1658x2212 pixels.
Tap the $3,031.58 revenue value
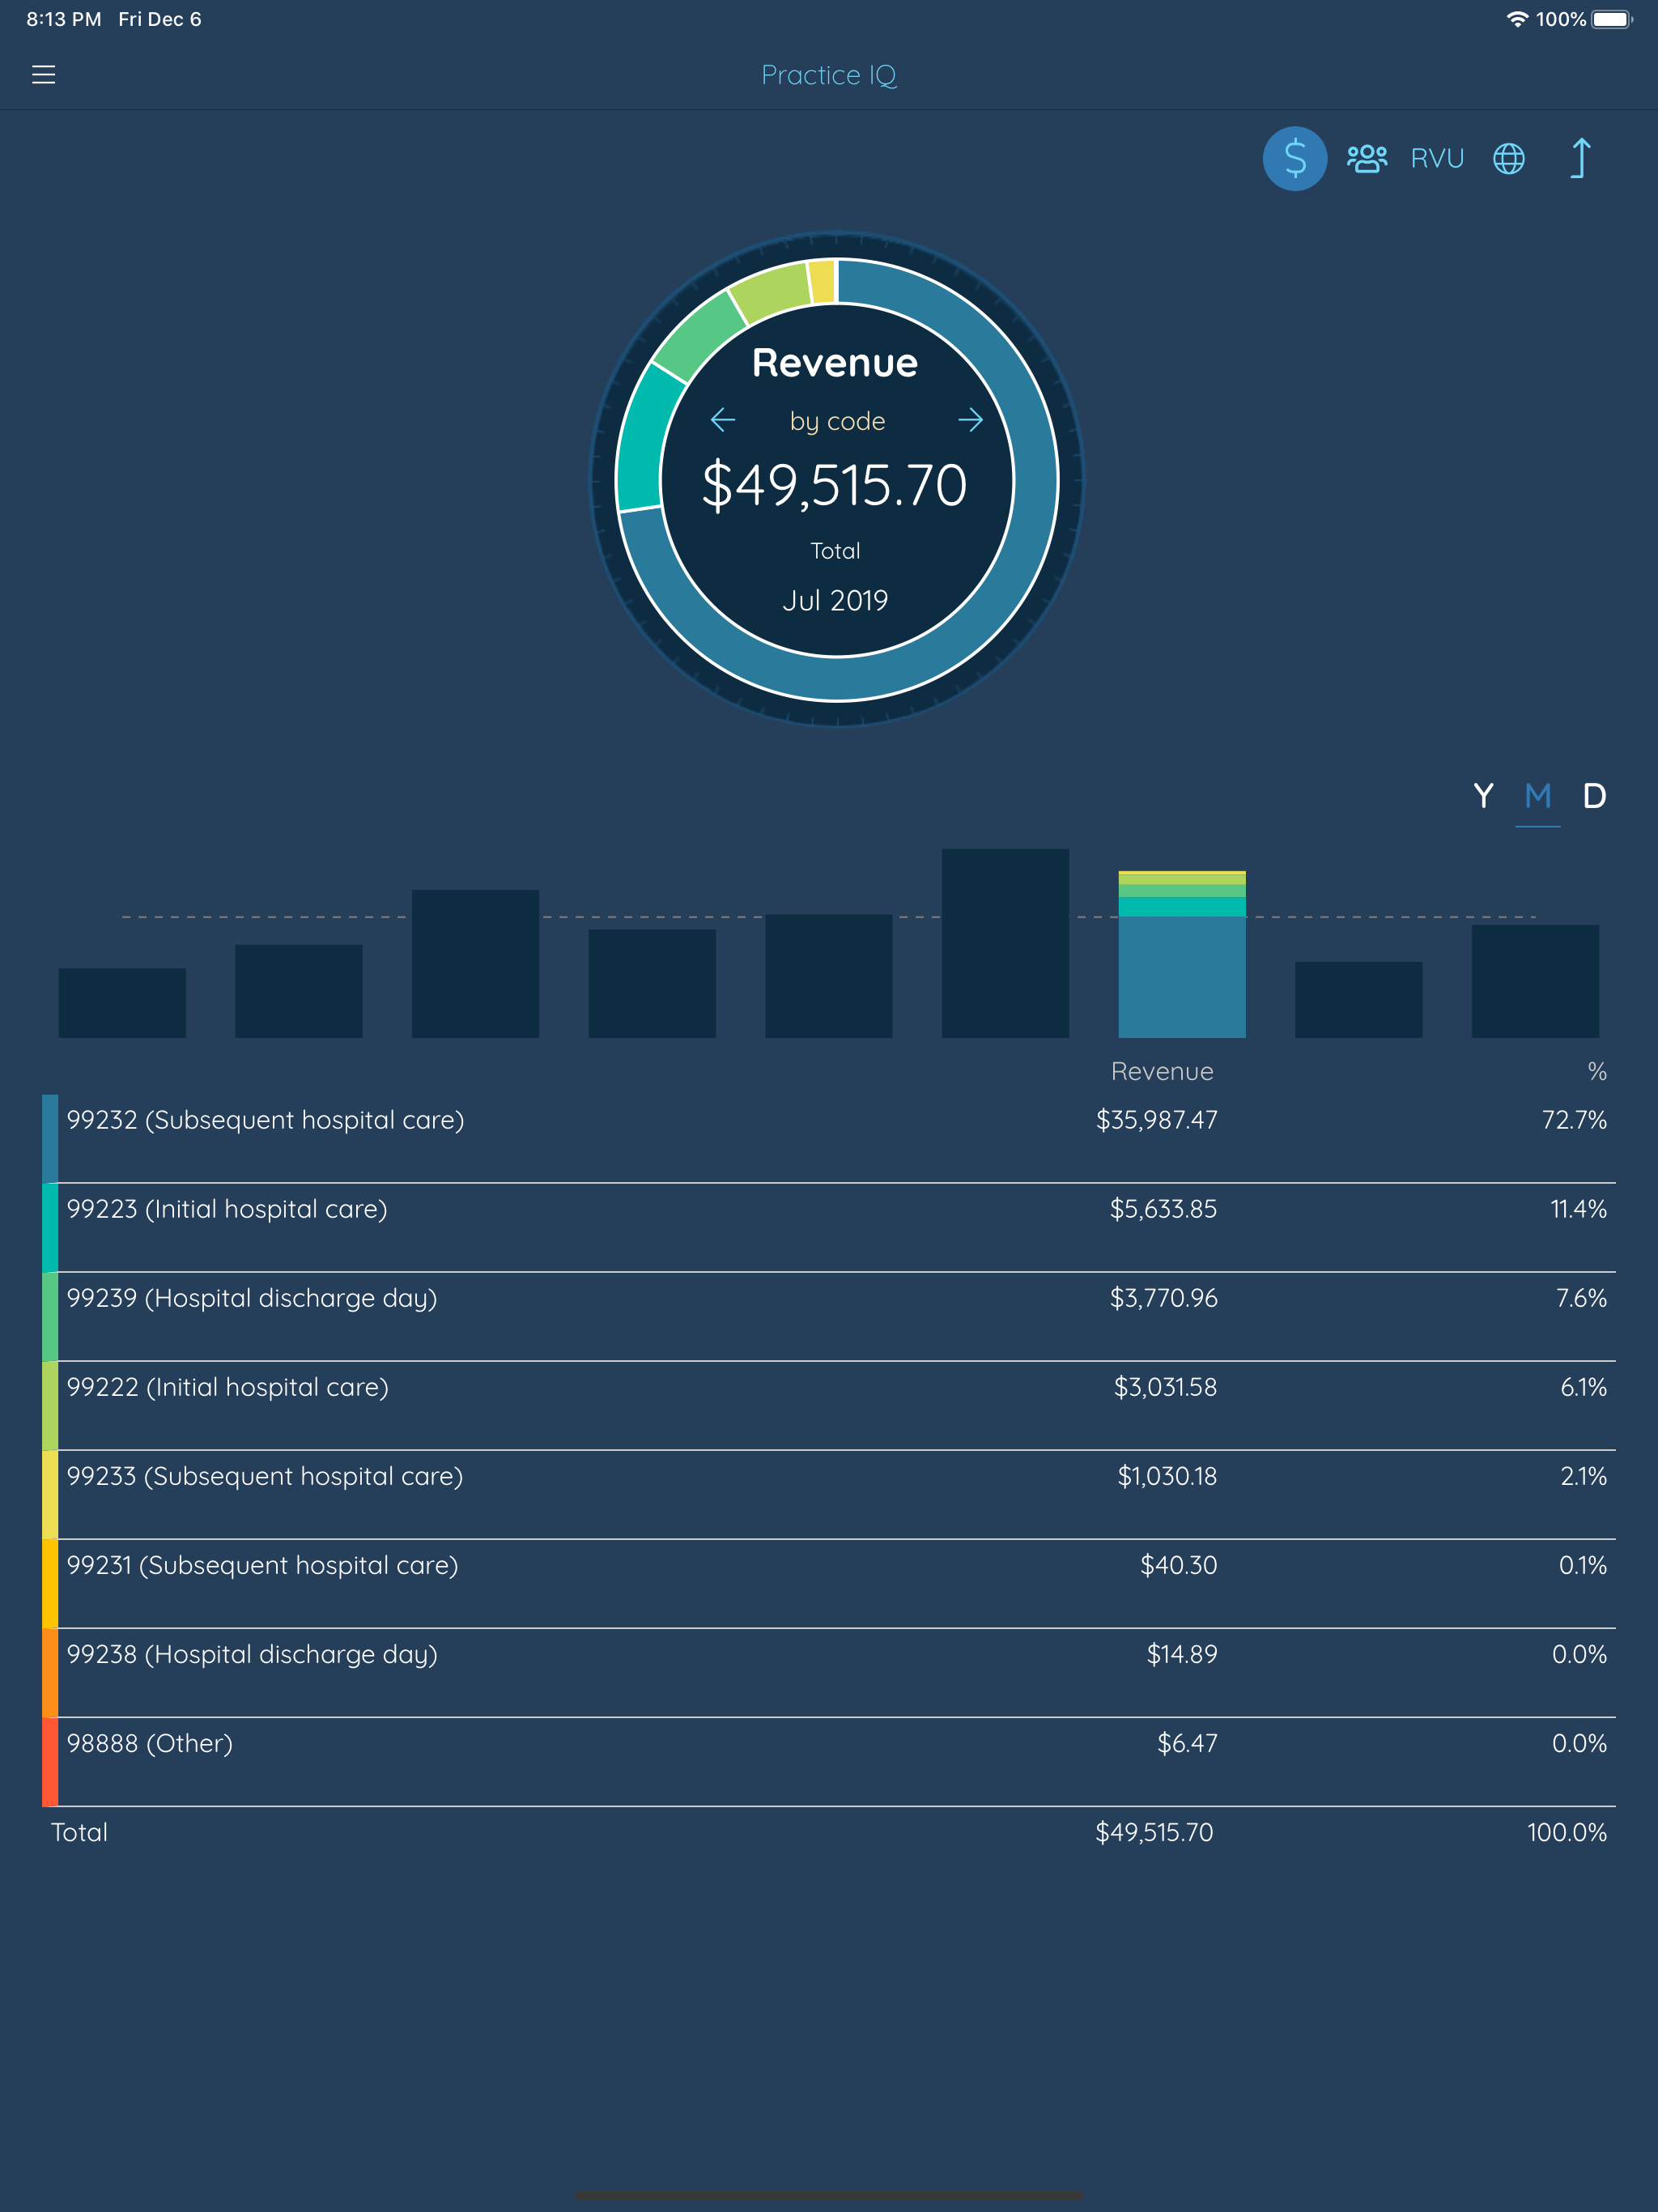[x=1165, y=1387]
